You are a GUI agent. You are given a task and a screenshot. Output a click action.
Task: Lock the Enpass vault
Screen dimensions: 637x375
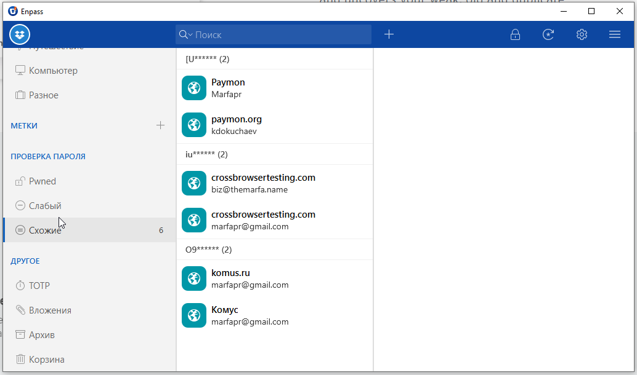point(515,34)
